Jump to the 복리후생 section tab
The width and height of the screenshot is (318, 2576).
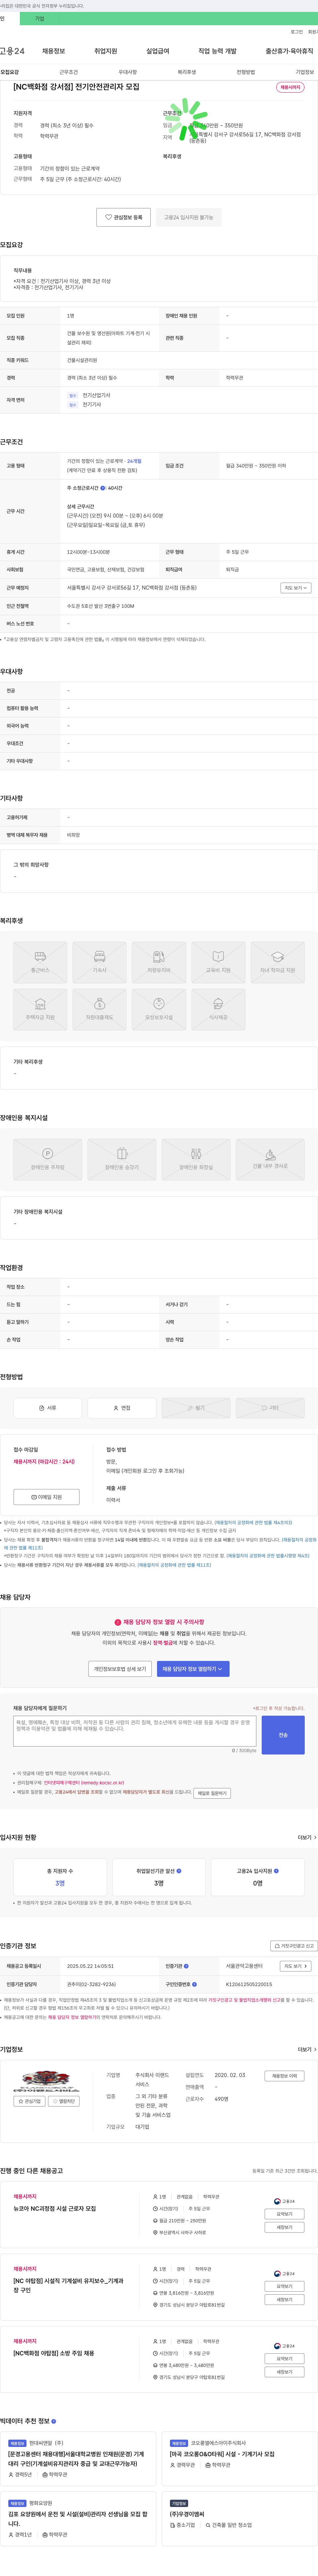pos(186,72)
